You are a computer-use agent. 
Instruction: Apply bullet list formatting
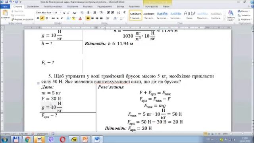(88, 13)
